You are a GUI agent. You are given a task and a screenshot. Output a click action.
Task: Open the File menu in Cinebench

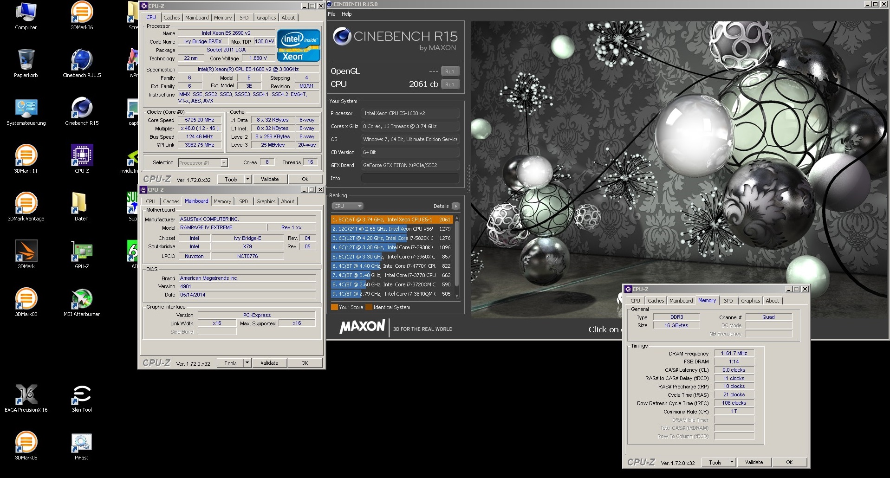331,14
